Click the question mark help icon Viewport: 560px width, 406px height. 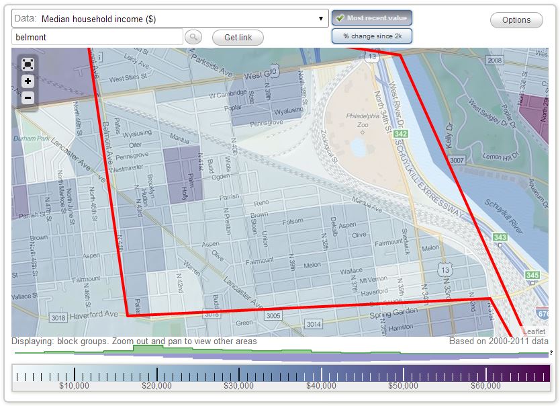coord(551,353)
